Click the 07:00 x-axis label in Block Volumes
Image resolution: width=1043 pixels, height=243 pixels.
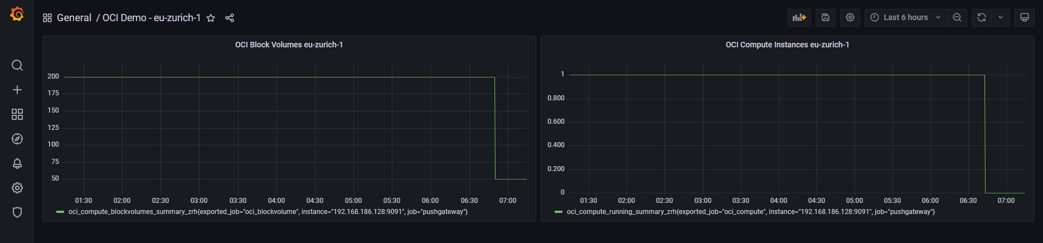508,201
